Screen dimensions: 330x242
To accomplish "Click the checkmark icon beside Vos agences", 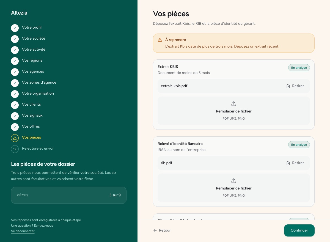I will 15,72.
